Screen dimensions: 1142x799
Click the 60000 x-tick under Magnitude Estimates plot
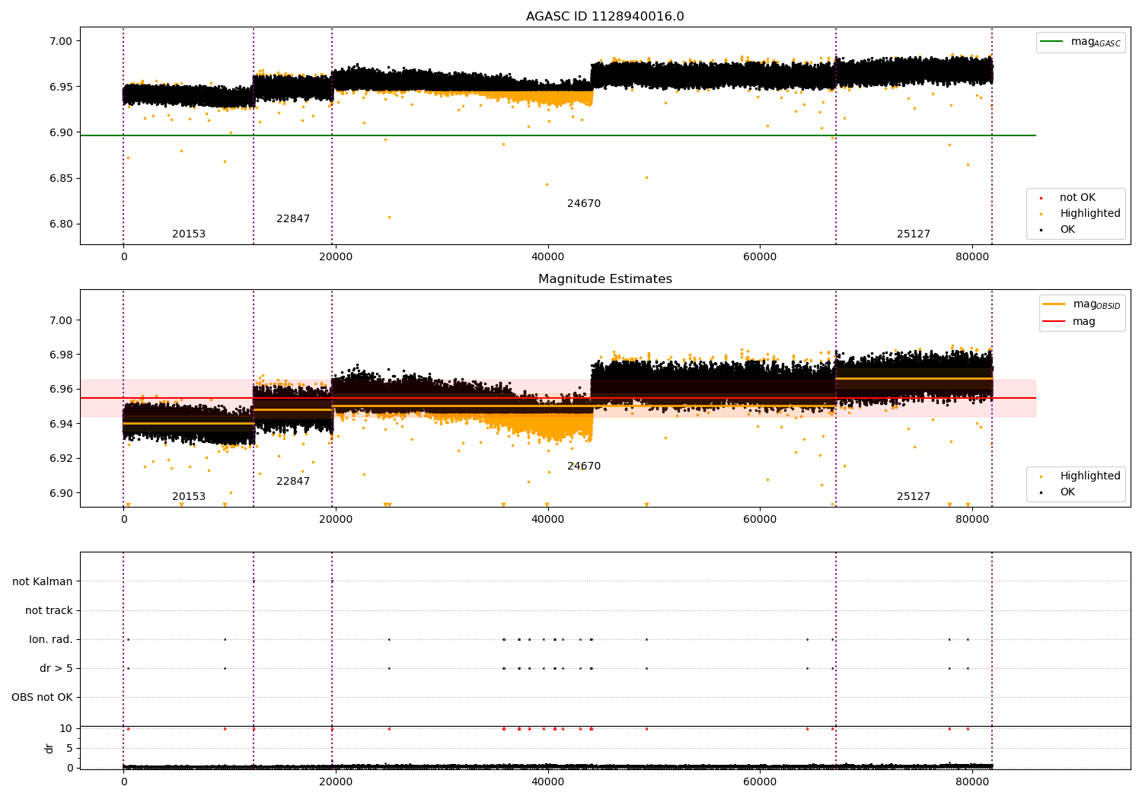tap(760, 520)
